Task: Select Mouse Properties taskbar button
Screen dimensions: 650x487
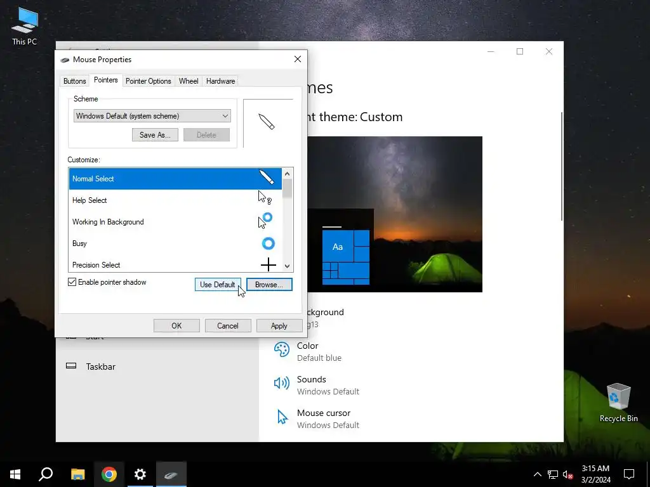Action: pyautogui.click(x=171, y=474)
